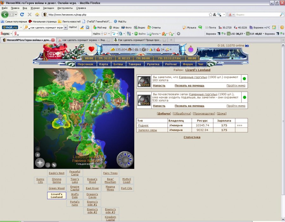This screenshot has height=222, width=285.
Task: Open the mail.ru logo dropdown arrow
Action: coord(21,28)
